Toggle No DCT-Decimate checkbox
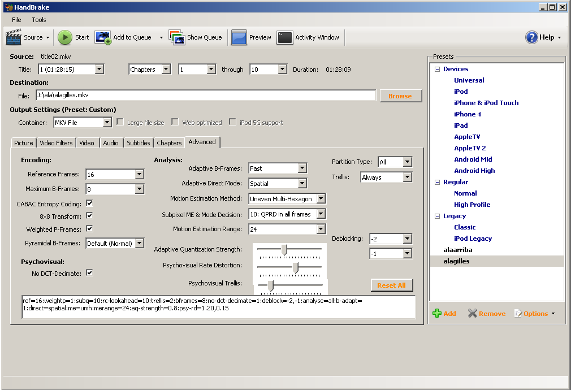571x390 pixels. pos(89,273)
